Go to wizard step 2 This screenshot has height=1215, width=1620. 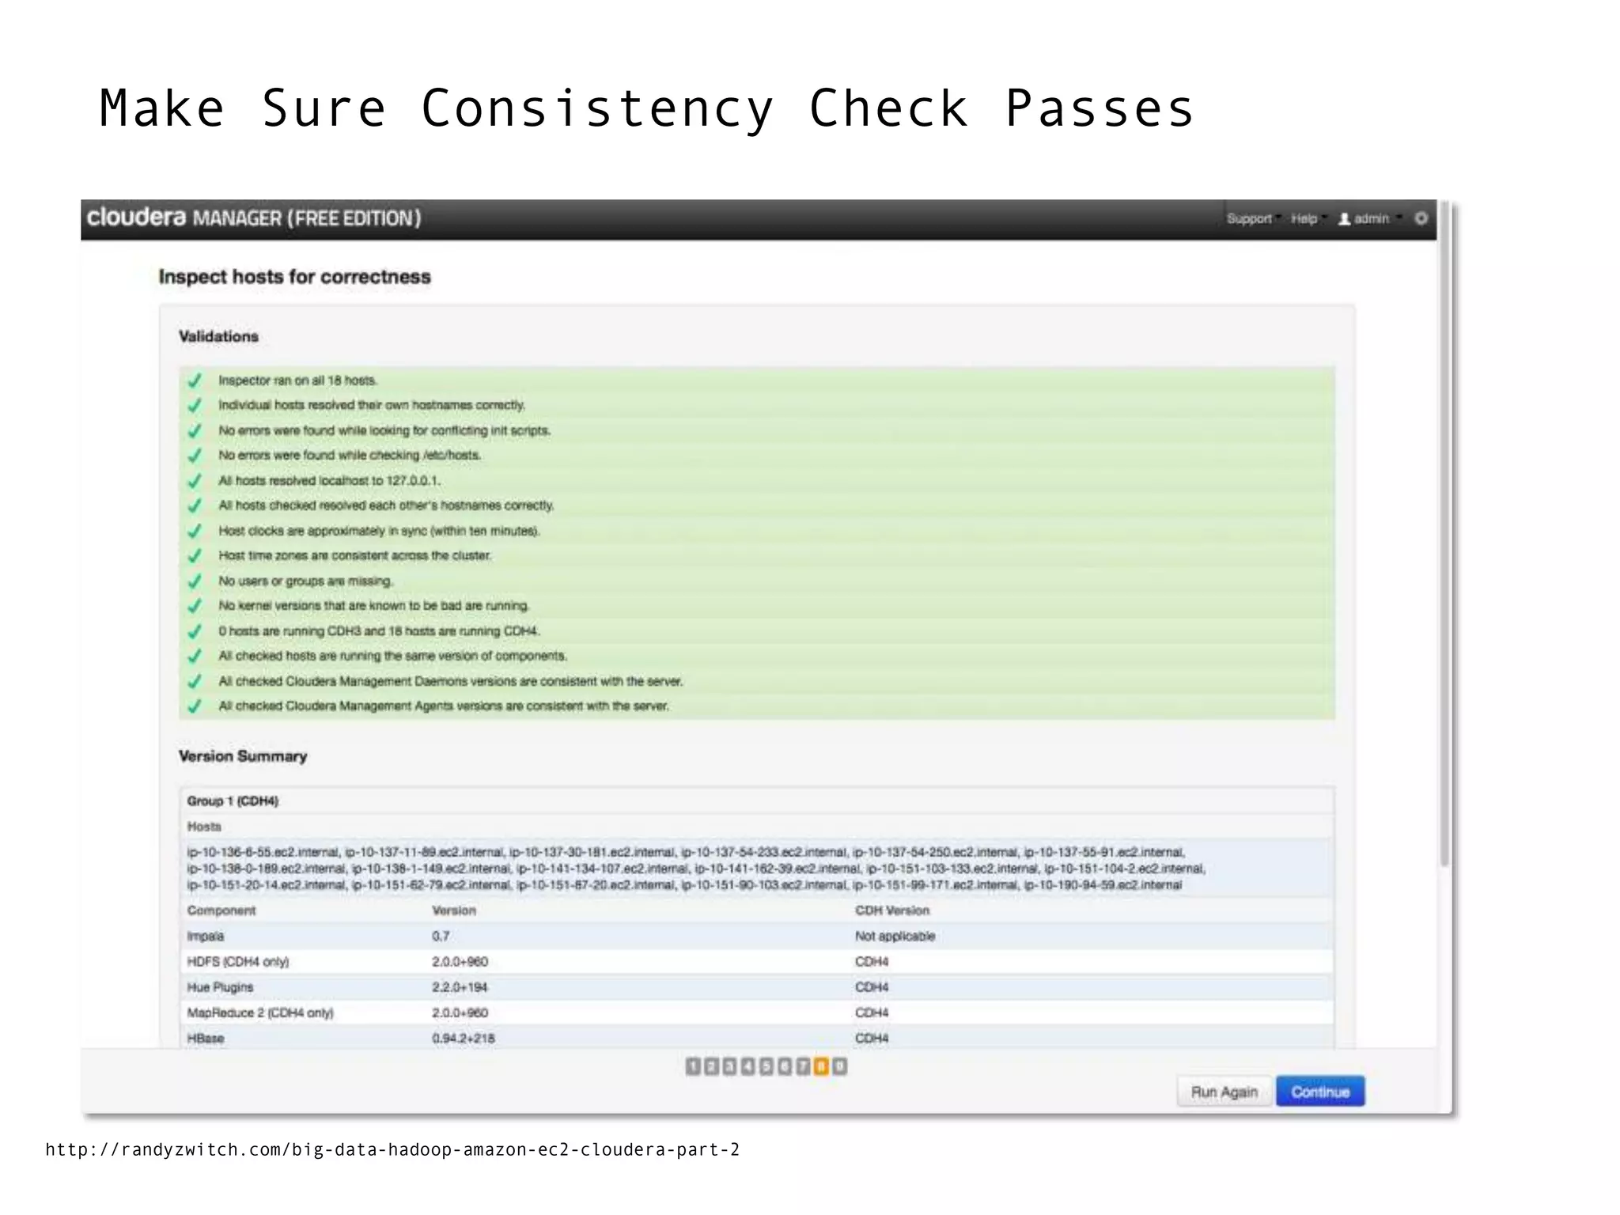click(711, 1066)
